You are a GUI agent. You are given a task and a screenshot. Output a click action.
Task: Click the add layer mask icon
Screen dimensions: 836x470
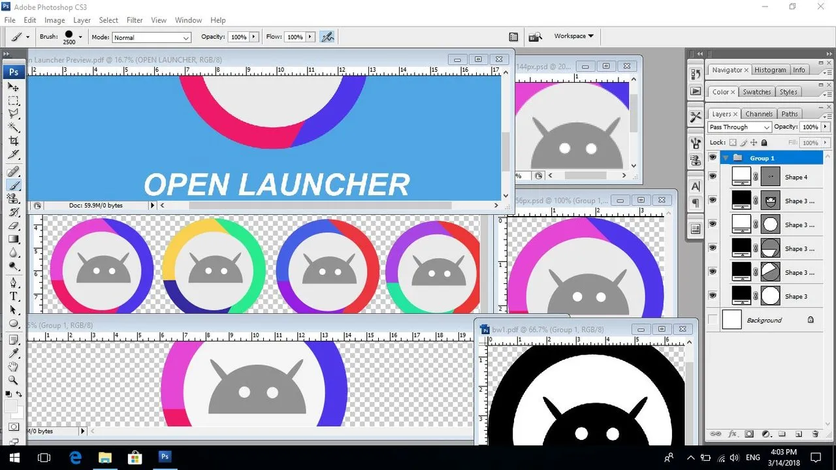coord(749,434)
